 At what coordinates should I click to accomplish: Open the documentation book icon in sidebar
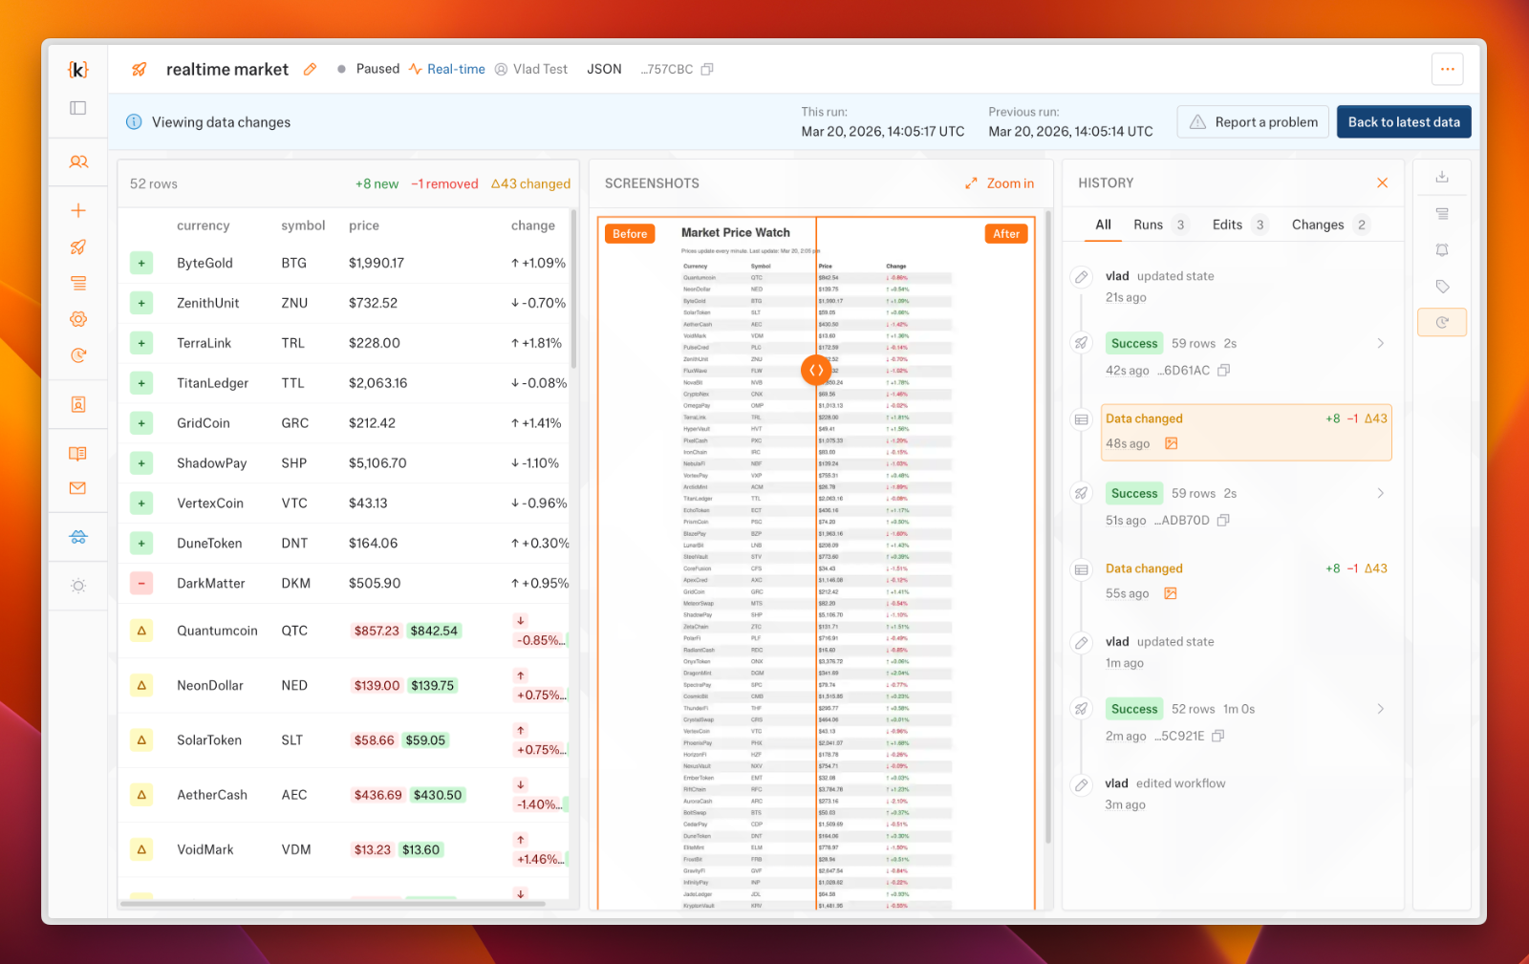[x=78, y=454]
